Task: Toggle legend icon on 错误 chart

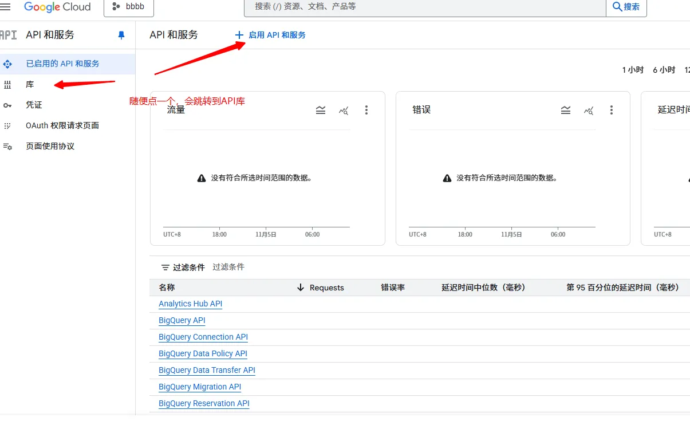Action: pos(566,110)
